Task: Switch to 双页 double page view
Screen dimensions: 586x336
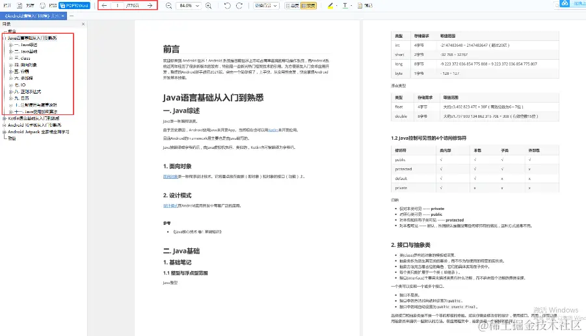Action: point(308,6)
